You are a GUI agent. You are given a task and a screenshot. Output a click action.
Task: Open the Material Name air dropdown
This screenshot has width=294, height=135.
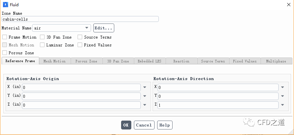tap(87, 28)
